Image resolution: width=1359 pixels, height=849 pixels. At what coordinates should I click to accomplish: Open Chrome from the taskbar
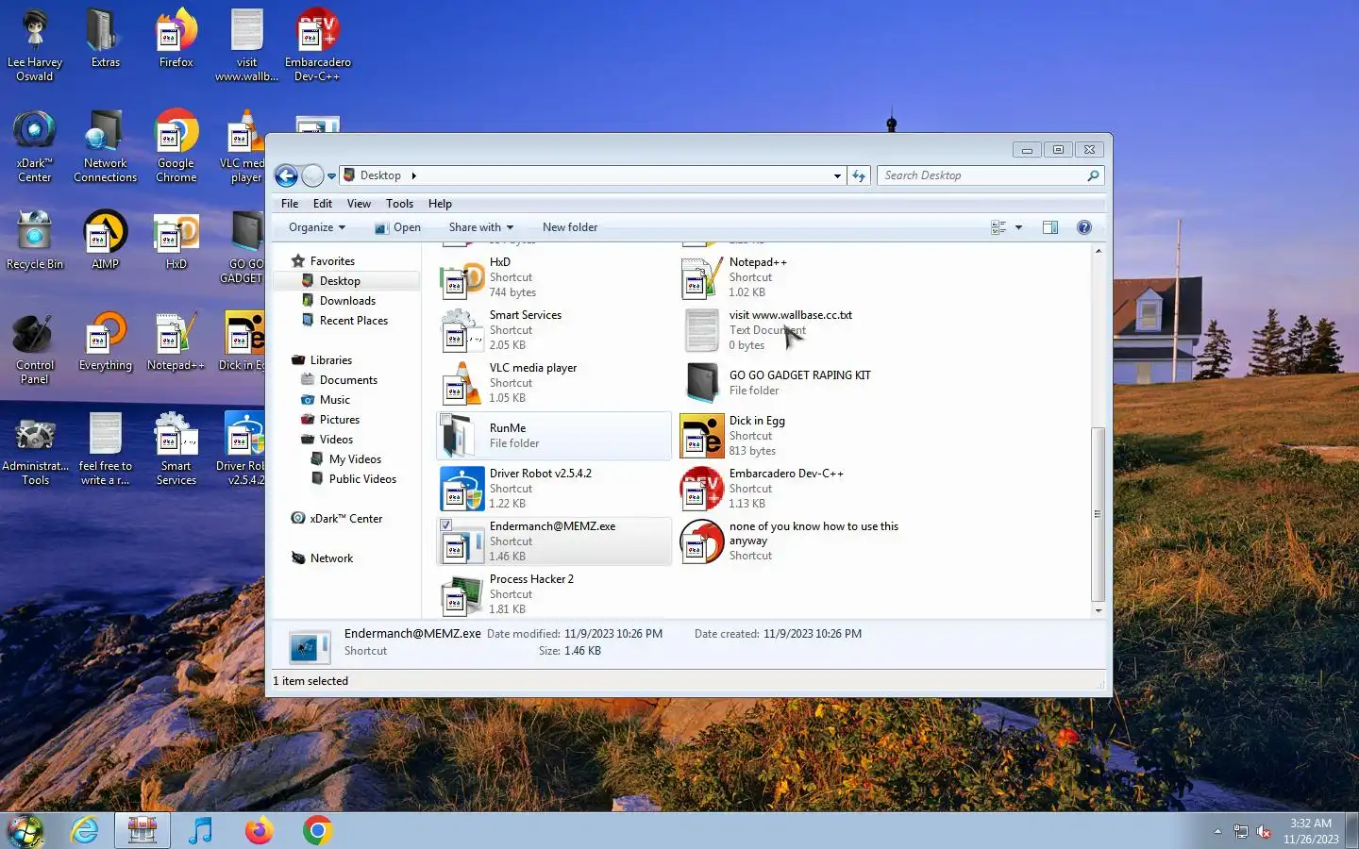(x=318, y=830)
